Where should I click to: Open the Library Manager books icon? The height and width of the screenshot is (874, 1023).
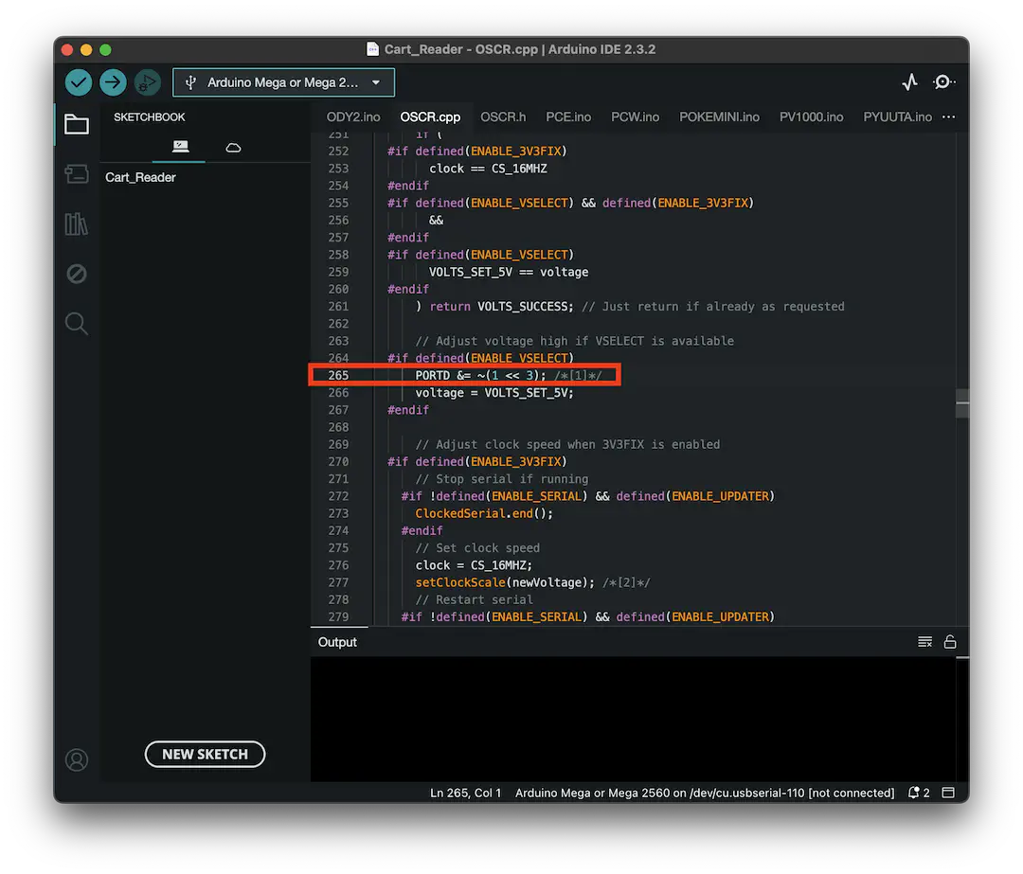coord(77,224)
